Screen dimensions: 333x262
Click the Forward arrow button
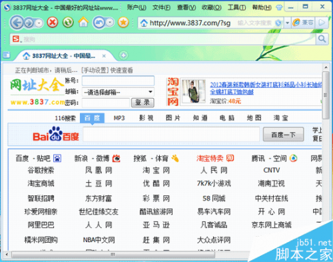[29, 23]
